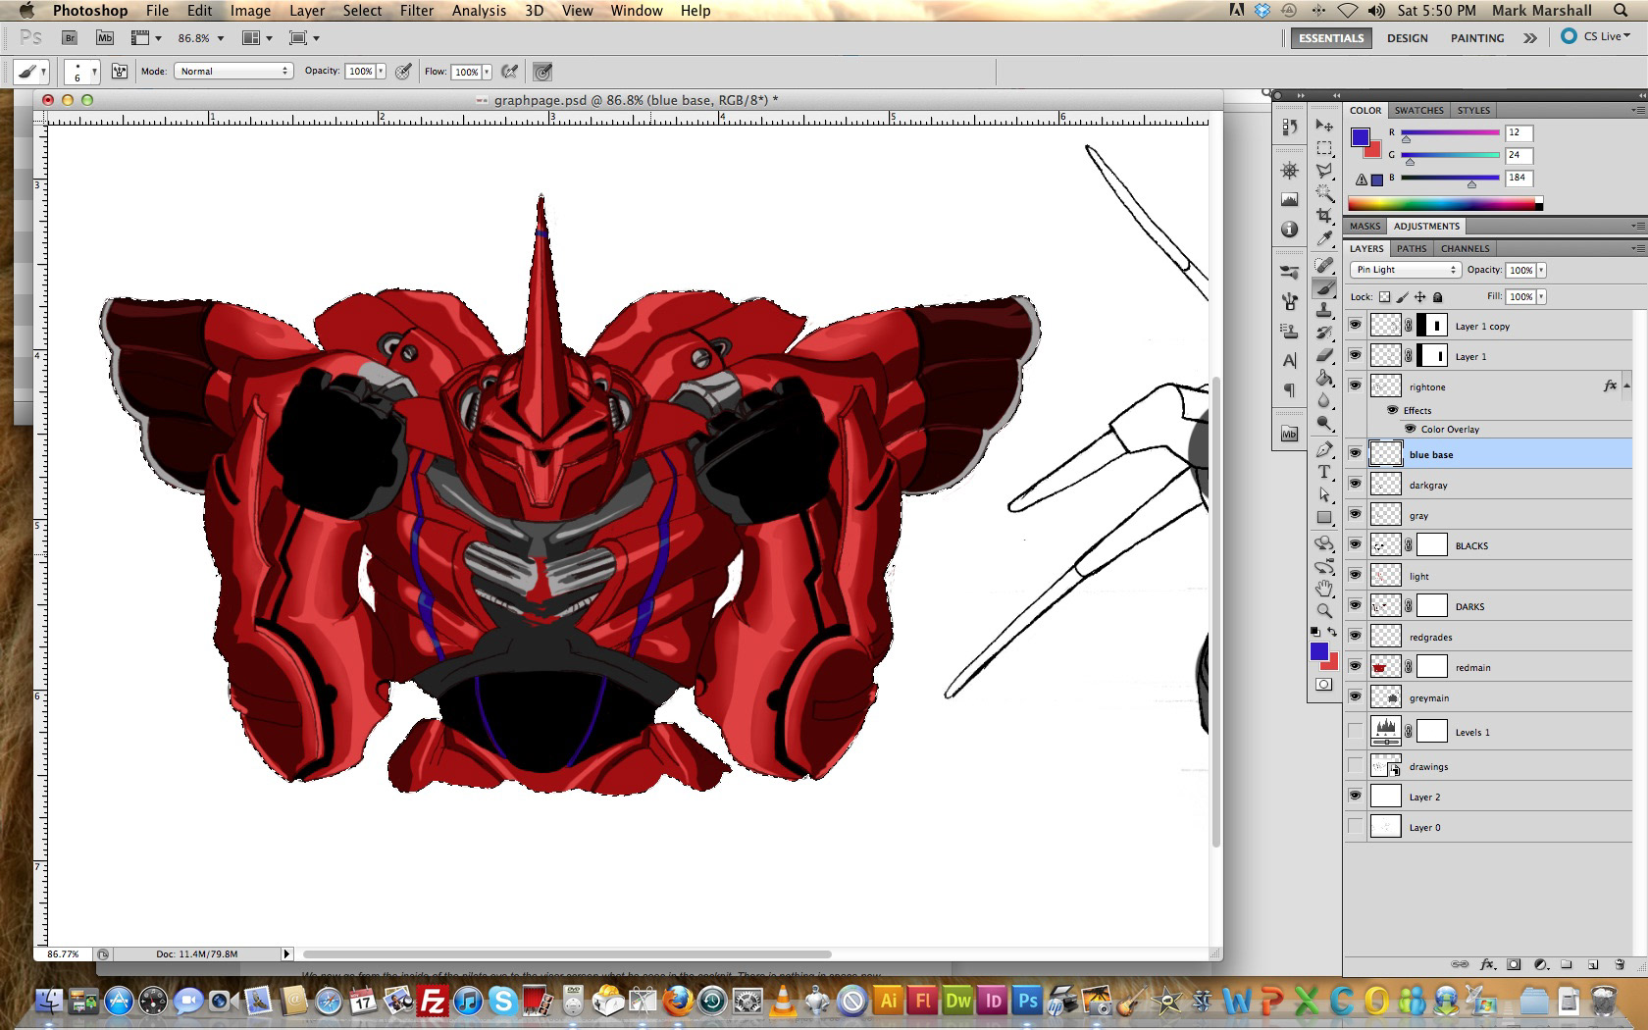Open the Info panel icon
Image resolution: width=1648 pixels, height=1030 pixels.
click(1290, 229)
